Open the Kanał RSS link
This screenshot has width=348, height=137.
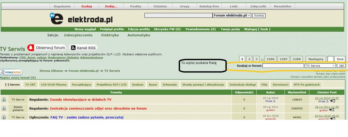coord(86,48)
